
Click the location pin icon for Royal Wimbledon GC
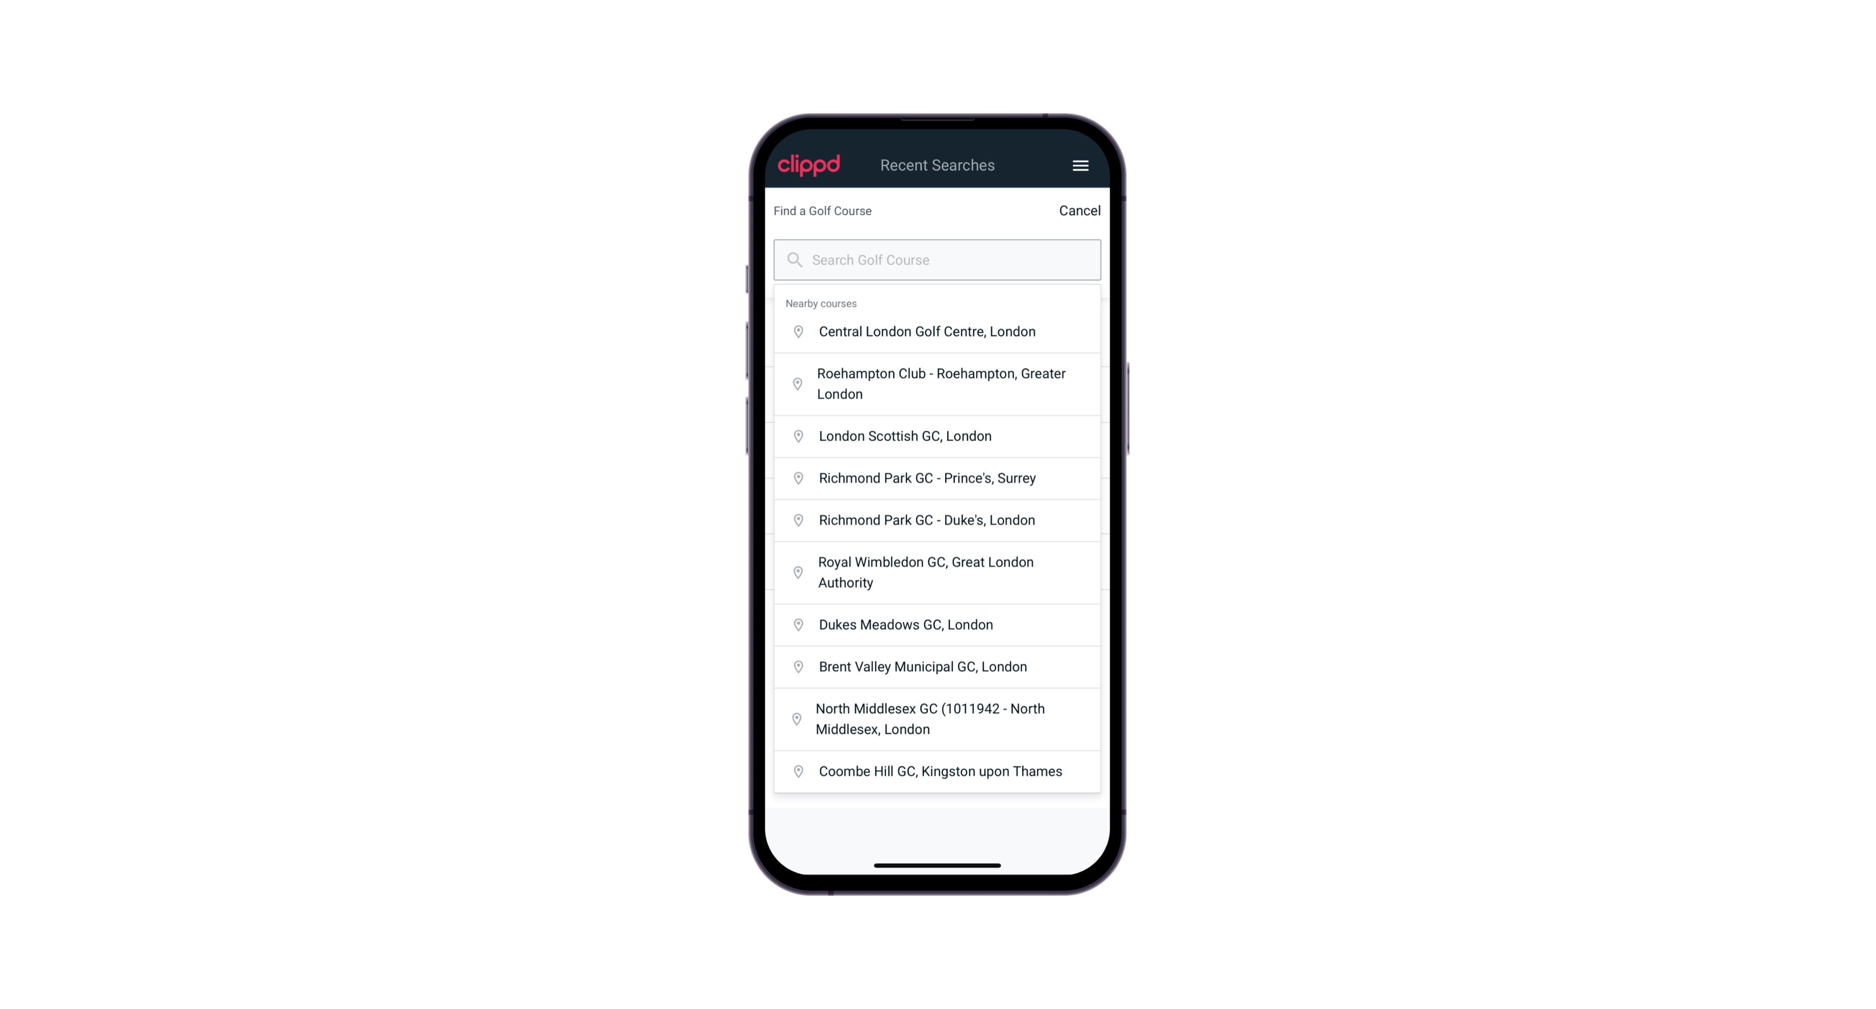click(799, 572)
